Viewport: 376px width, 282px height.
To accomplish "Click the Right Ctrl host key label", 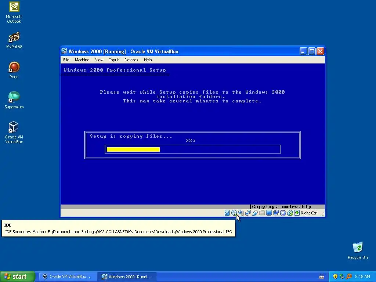I will [309, 213].
